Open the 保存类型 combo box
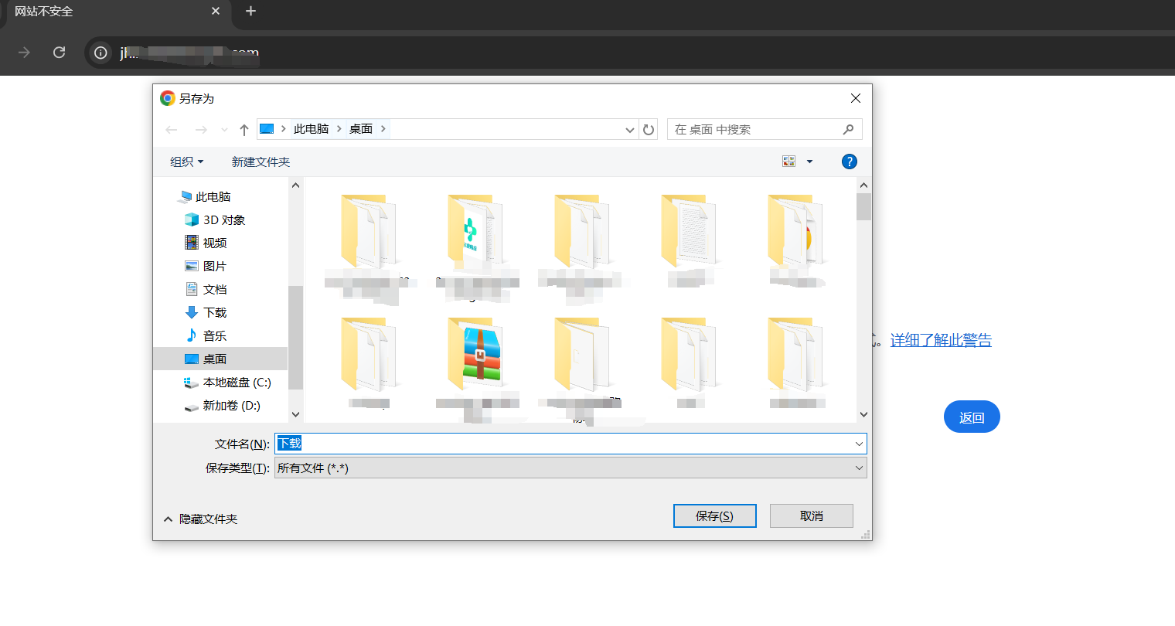The width and height of the screenshot is (1175, 626). click(570, 468)
